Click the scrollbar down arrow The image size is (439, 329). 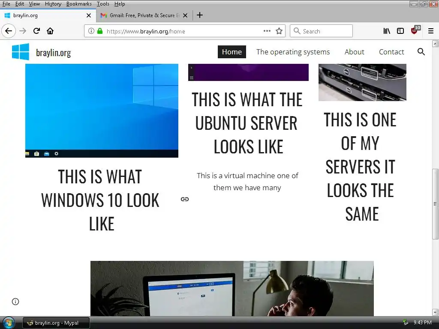435,312
